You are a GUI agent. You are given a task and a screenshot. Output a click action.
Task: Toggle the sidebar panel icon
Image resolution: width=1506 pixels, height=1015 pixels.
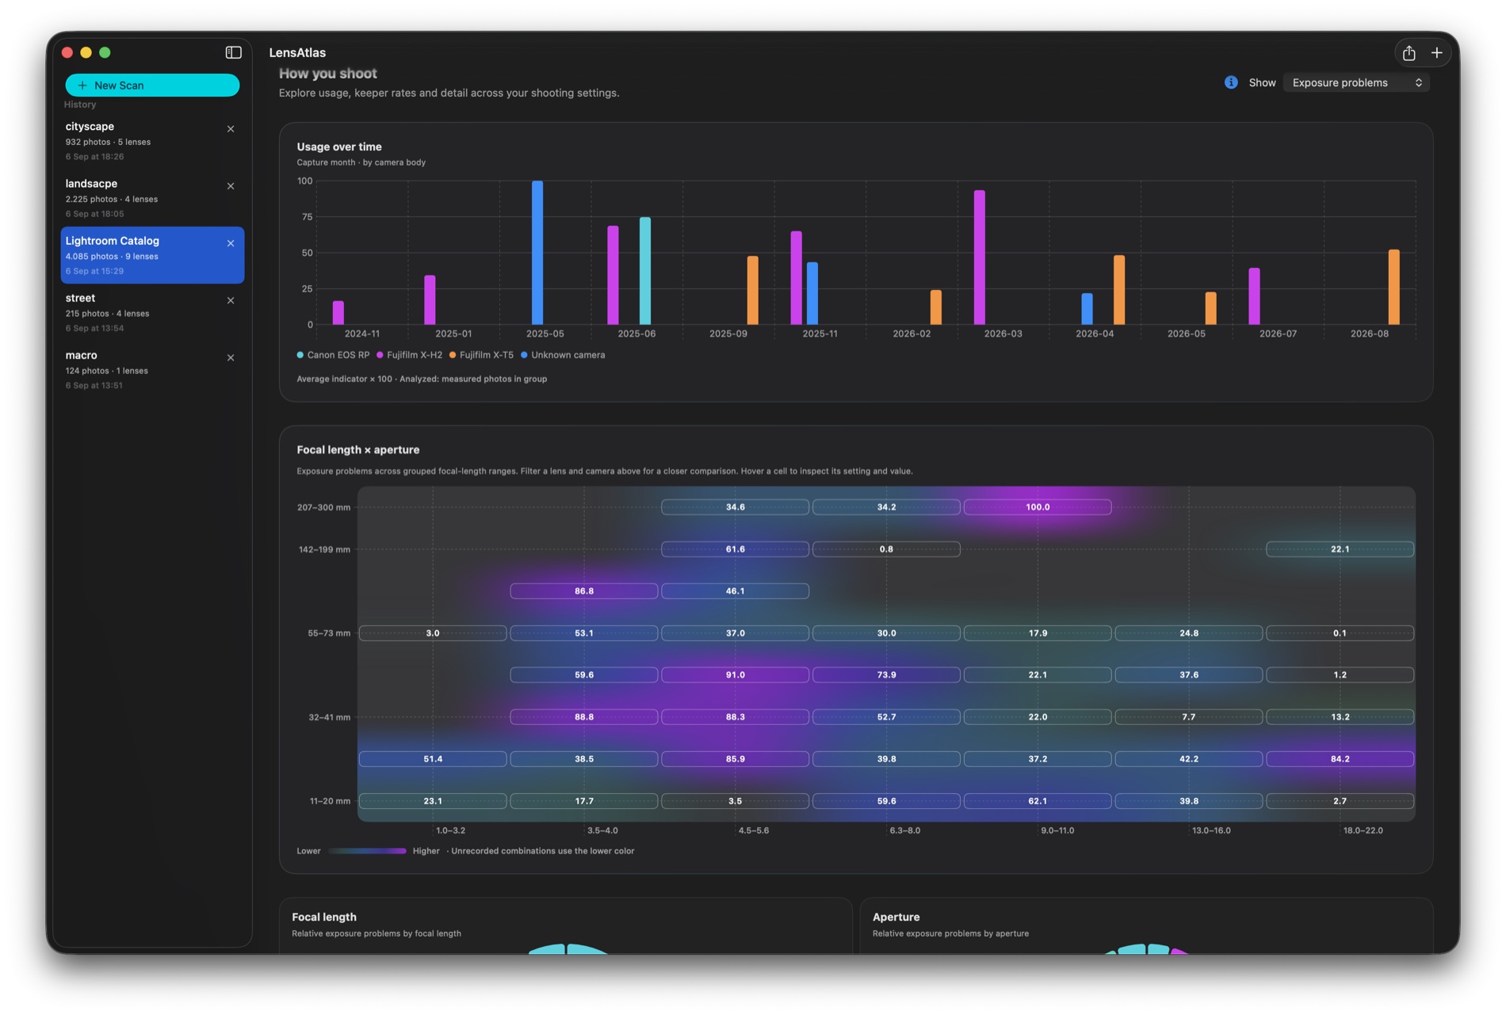[233, 52]
